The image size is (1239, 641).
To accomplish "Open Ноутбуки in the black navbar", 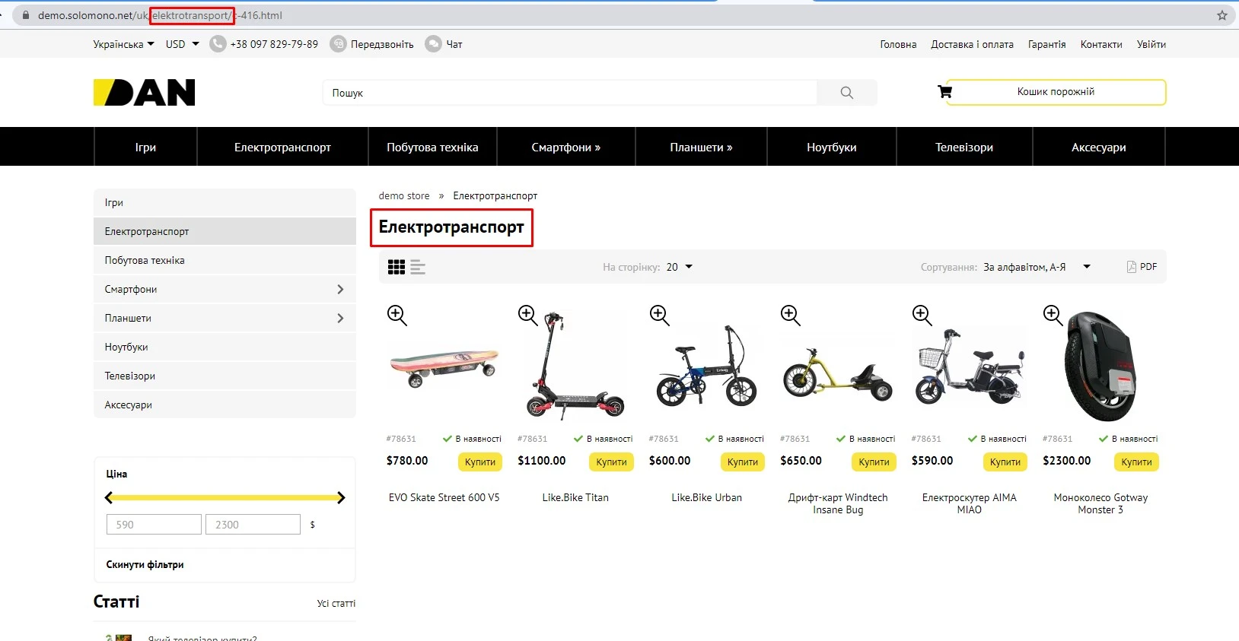I will pyautogui.click(x=832, y=147).
